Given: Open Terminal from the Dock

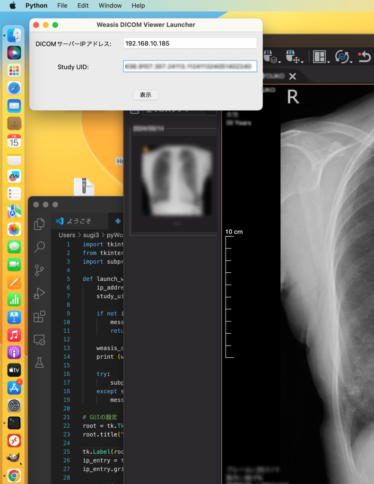Looking at the screenshot, I should point(14,423).
